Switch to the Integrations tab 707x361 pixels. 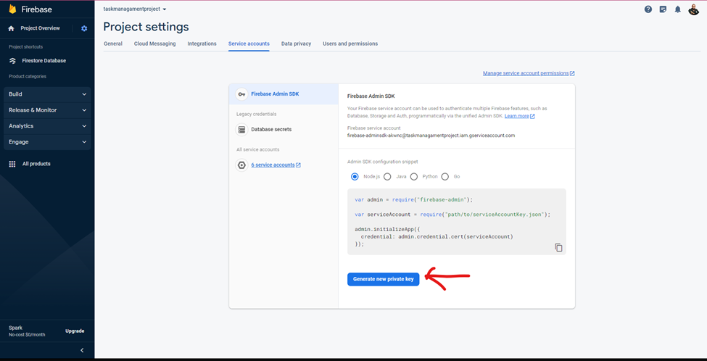202,43
